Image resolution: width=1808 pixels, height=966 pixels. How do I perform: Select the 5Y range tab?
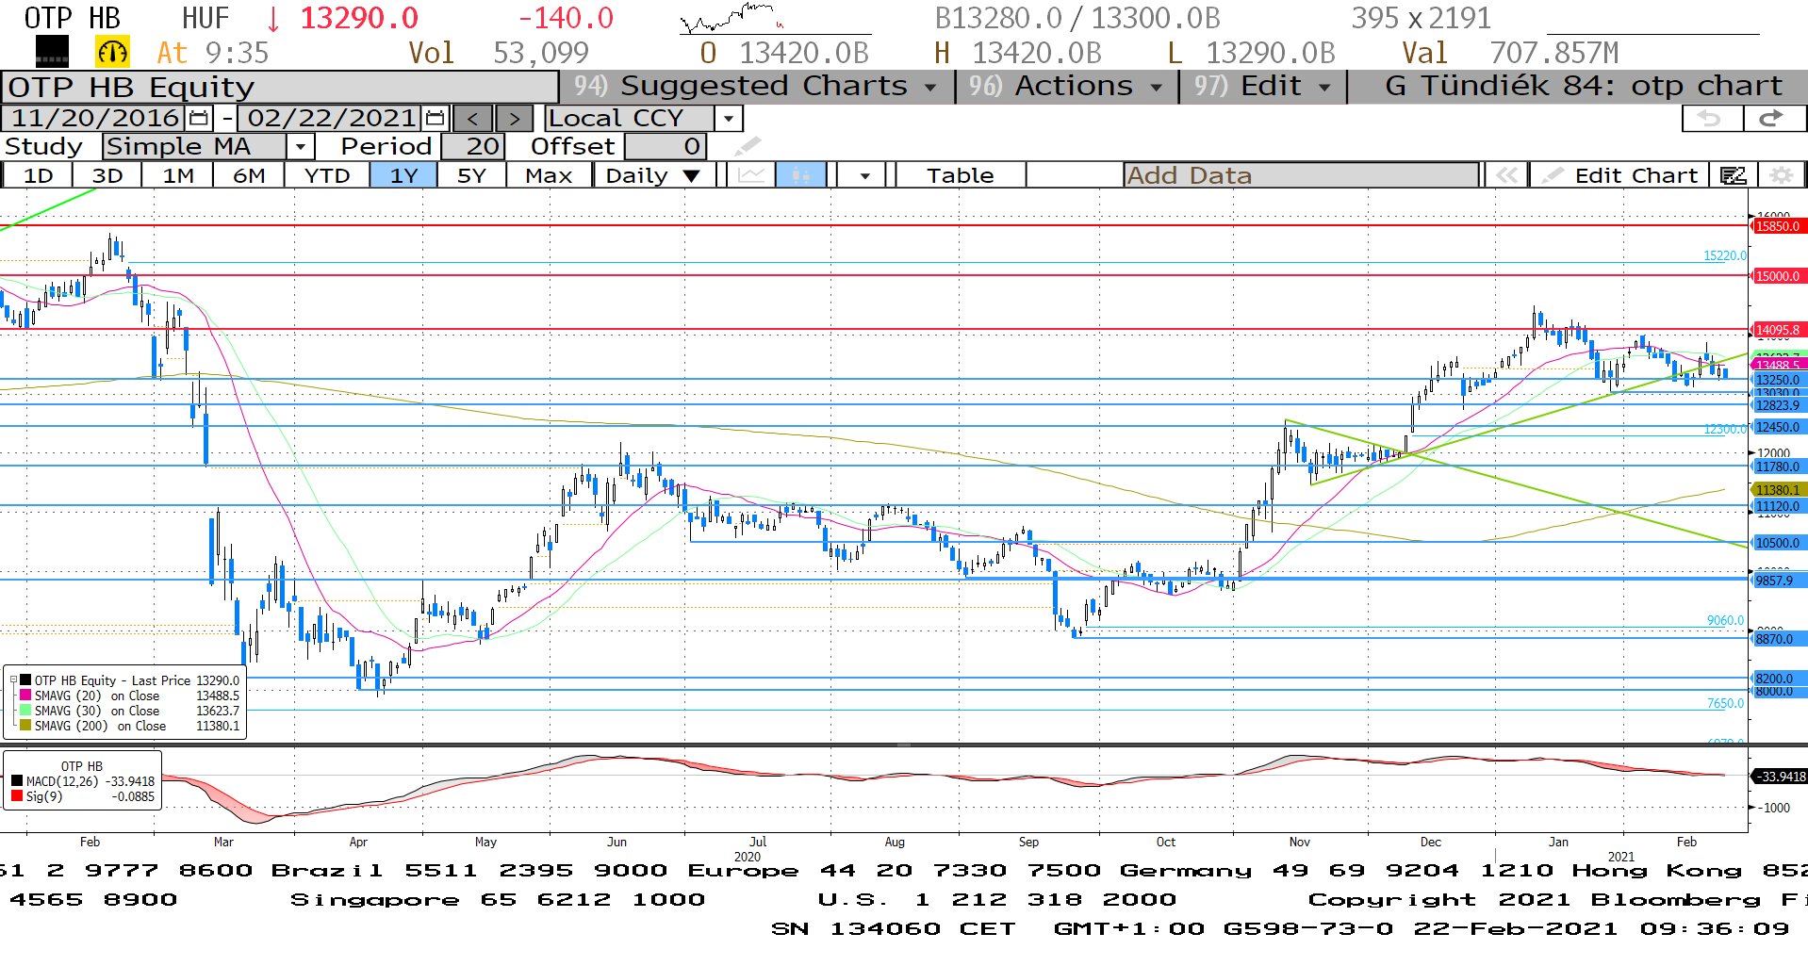point(471,175)
